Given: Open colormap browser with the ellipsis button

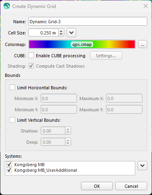Looking at the screenshot, I should pyautogui.click(x=142, y=44).
